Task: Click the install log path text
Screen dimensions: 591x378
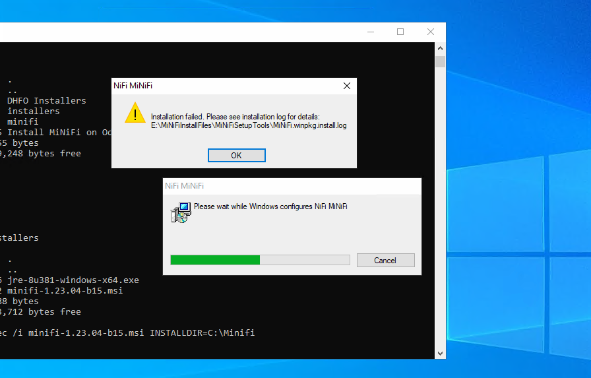Action: coord(249,125)
